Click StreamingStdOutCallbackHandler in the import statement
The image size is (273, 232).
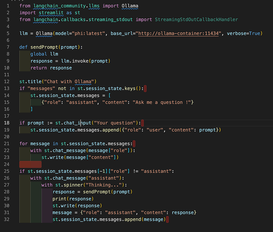pyautogui.click(x=196, y=19)
